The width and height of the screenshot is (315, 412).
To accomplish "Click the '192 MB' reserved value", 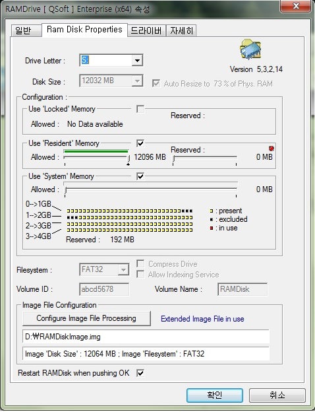I will 122,240.
